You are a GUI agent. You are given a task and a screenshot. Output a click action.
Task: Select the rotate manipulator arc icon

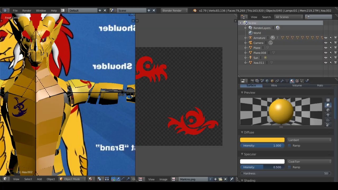(x=123, y=179)
